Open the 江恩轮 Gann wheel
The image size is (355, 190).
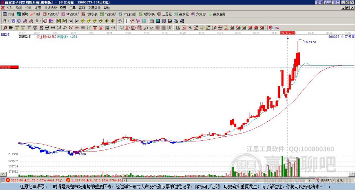[164, 14]
